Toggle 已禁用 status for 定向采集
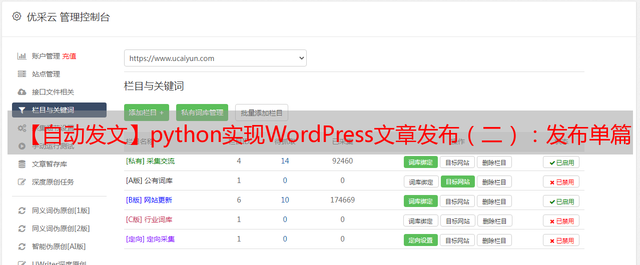 point(561,240)
